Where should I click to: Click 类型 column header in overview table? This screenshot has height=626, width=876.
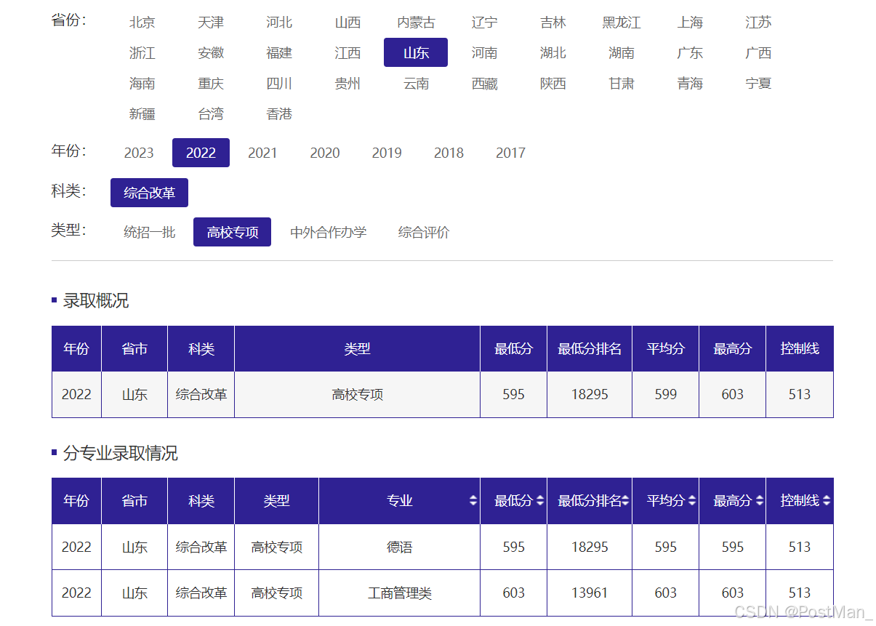click(x=358, y=349)
